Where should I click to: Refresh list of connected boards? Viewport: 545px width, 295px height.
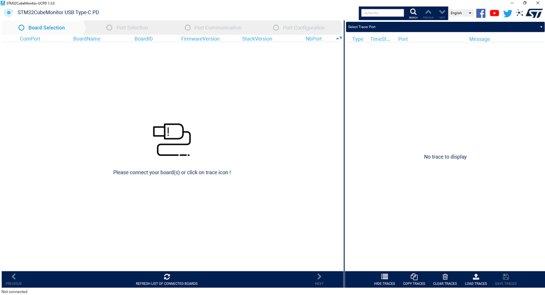(x=167, y=279)
